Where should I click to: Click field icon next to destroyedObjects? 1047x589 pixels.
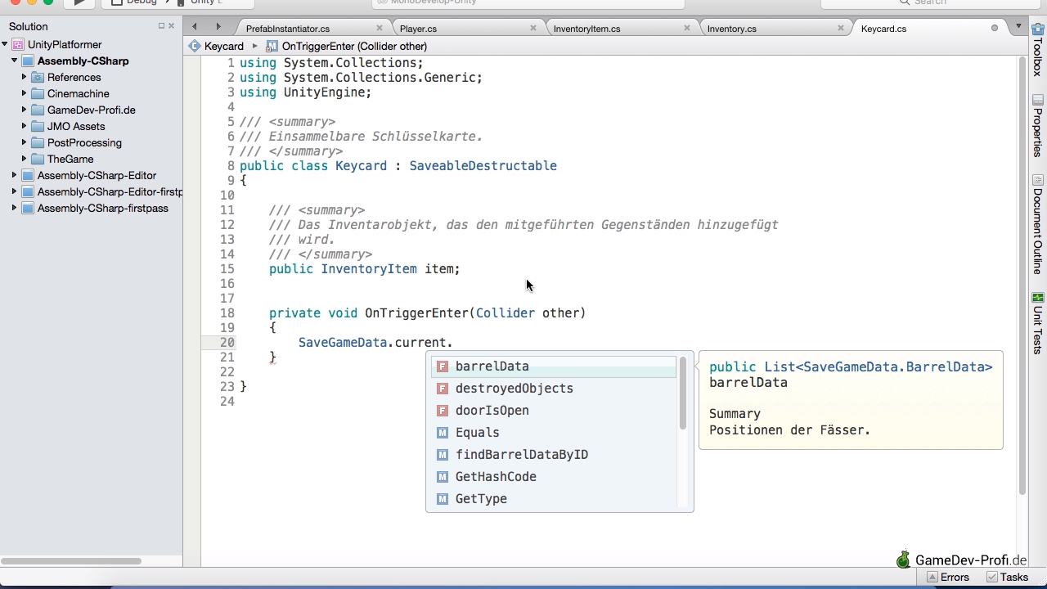[x=443, y=389]
